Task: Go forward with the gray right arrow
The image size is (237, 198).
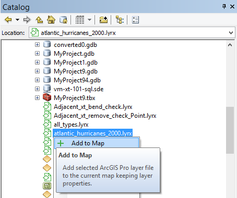Action: click(x=27, y=20)
